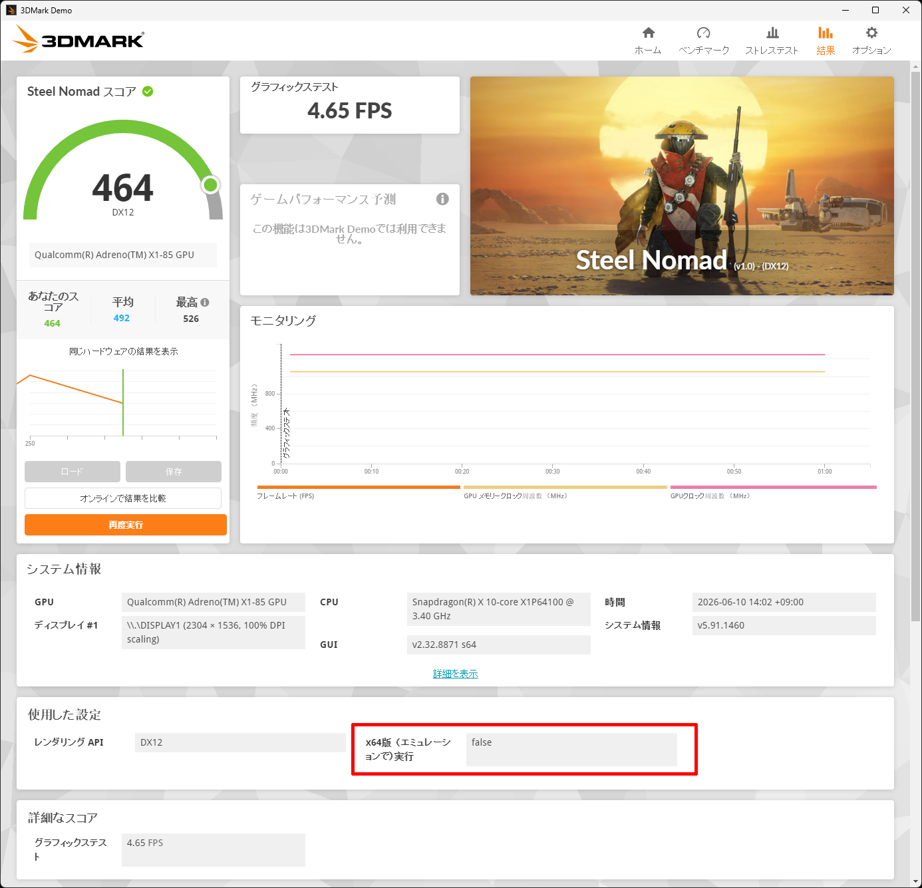
Task: Click the Qualcomm Adreno X1-85 GPU name box
Action: [123, 255]
